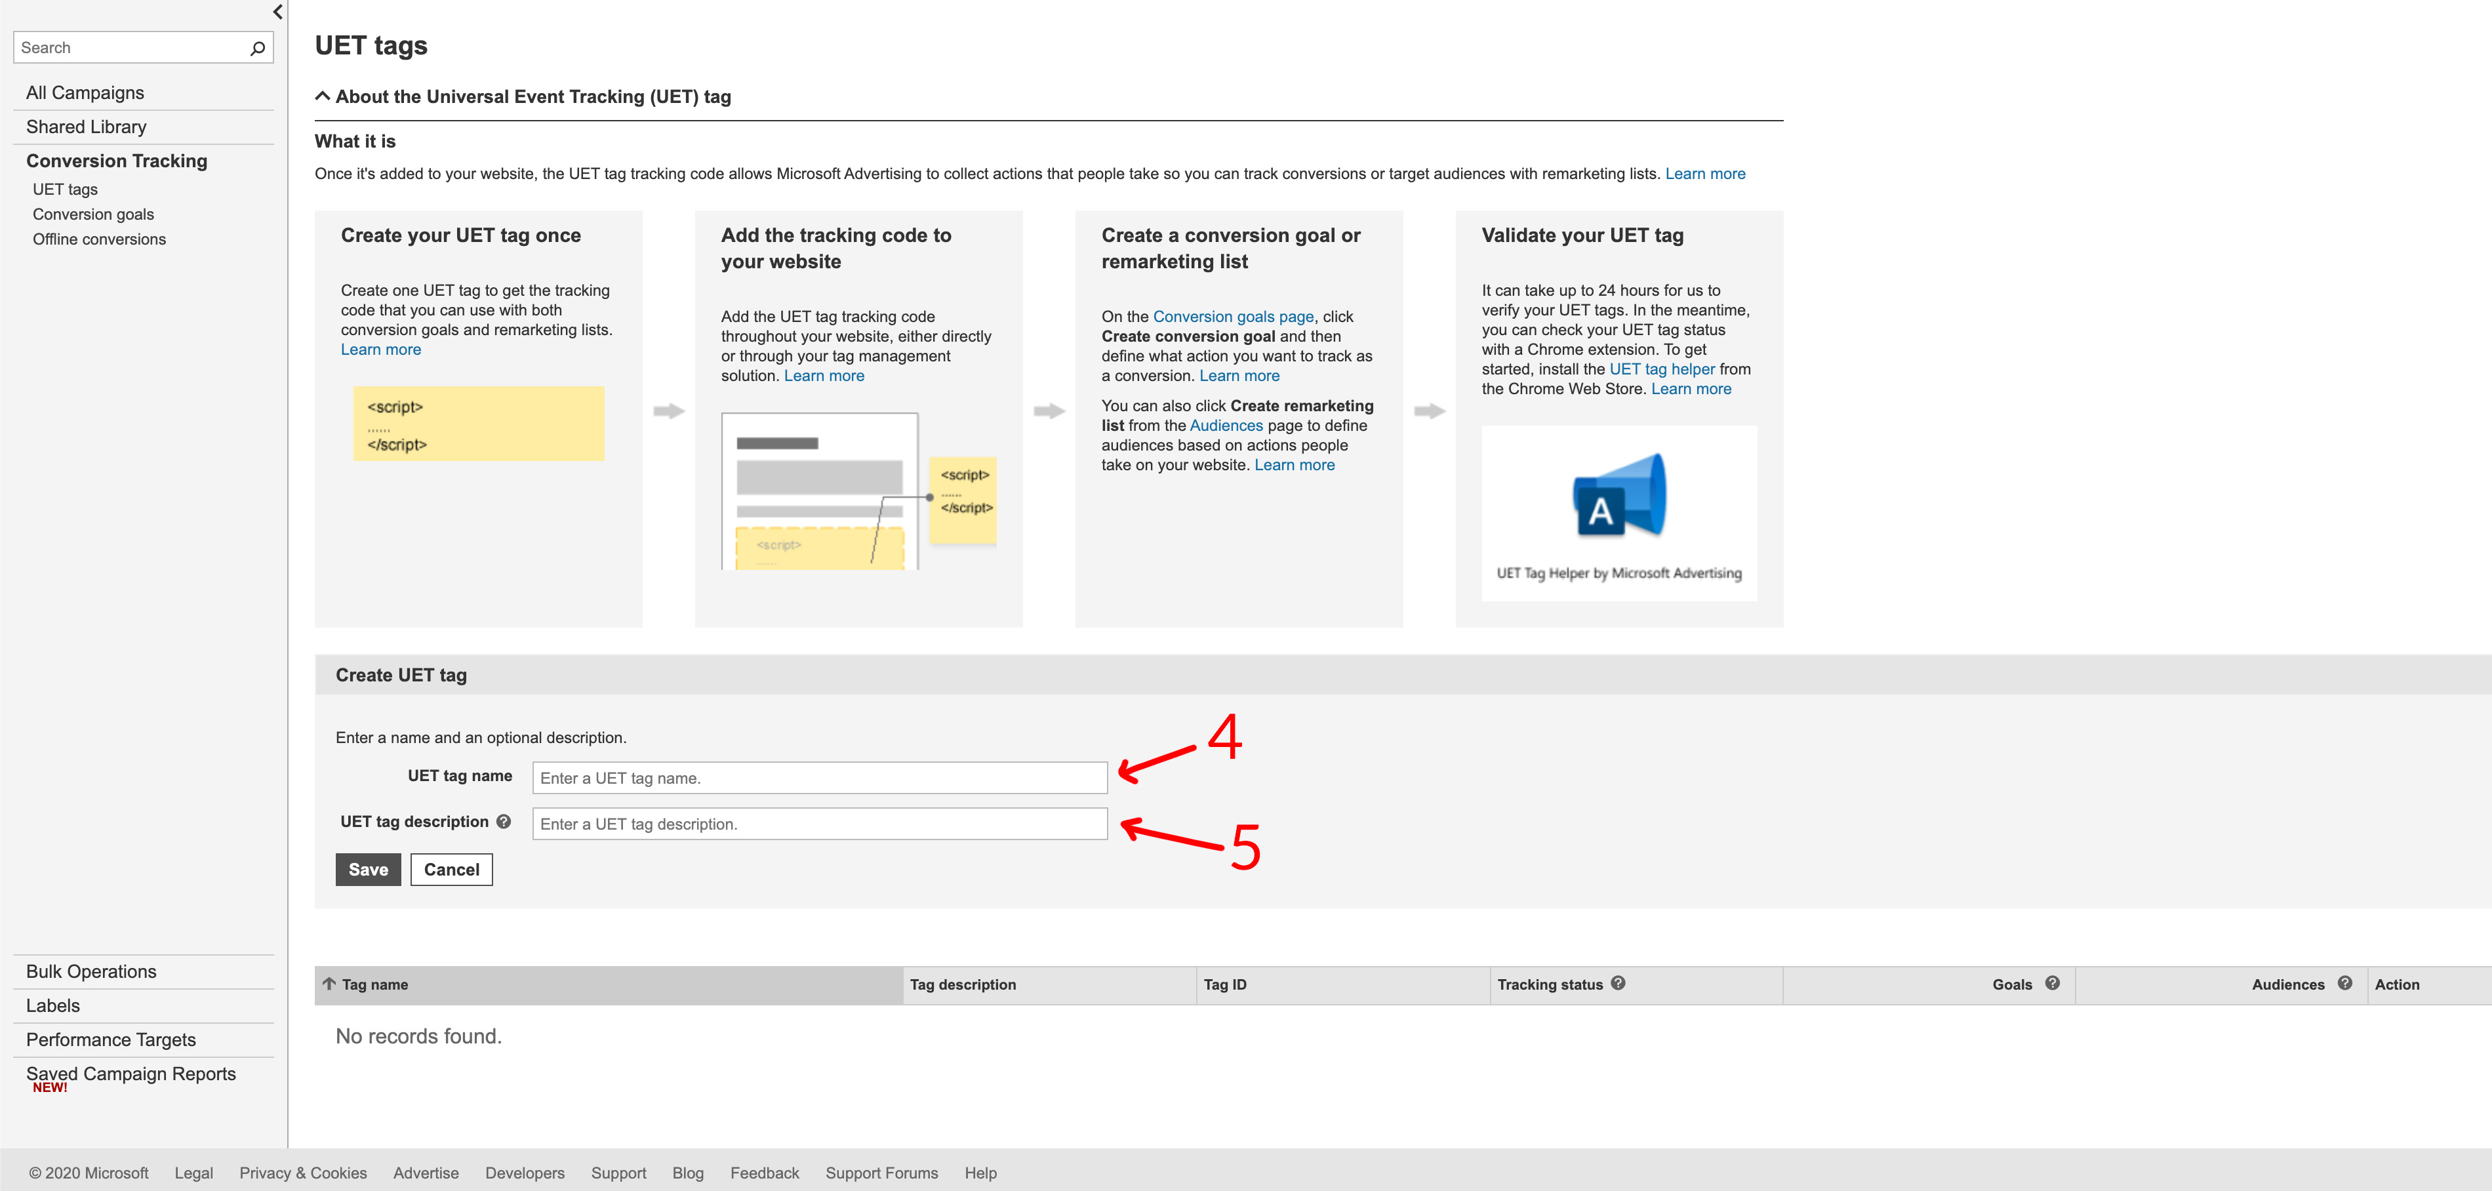Open Privacy & Cookies footer link
The image size is (2492, 1191).
coord(303,1173)
